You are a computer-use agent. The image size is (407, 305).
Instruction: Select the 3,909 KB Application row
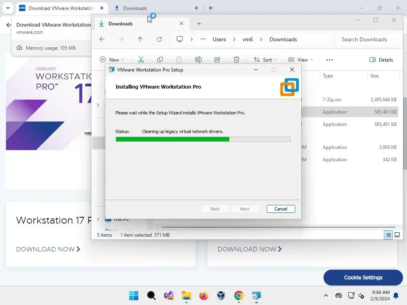coord(350,147)
